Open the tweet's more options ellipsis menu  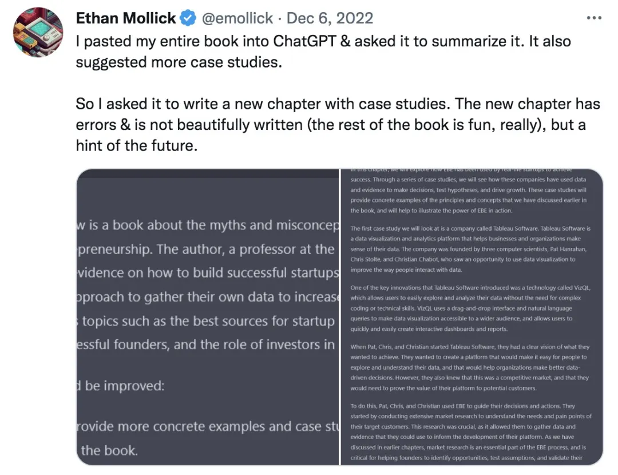pyautogui.click(x=595, y=18)
